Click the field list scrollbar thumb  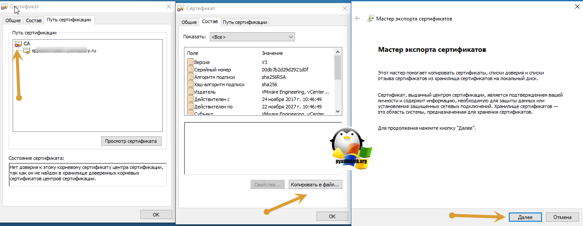coord(338,67)
